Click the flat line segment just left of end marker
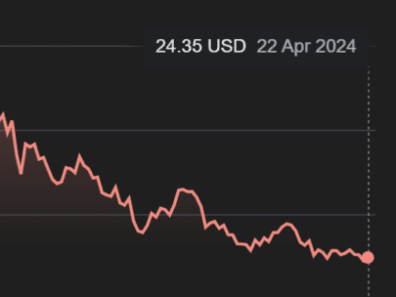 [x=357, y=254]
